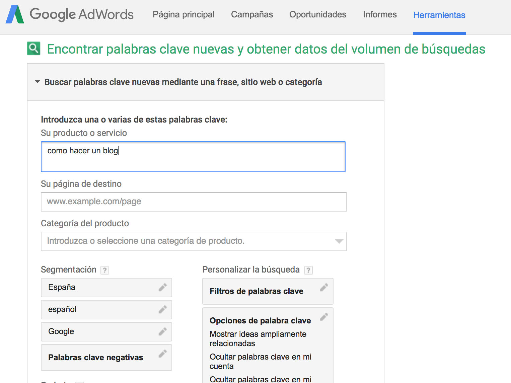Edit Filtros de palabras clave pencil icon
Screen dimensions: 511x383
[324, 287]
